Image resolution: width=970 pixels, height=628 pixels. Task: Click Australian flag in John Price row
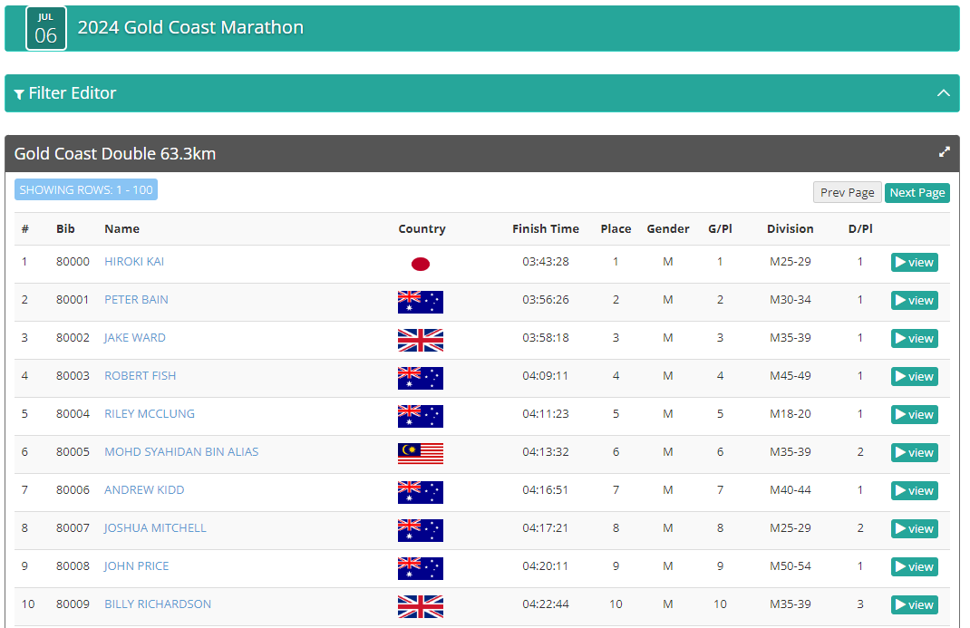(421, 569)
